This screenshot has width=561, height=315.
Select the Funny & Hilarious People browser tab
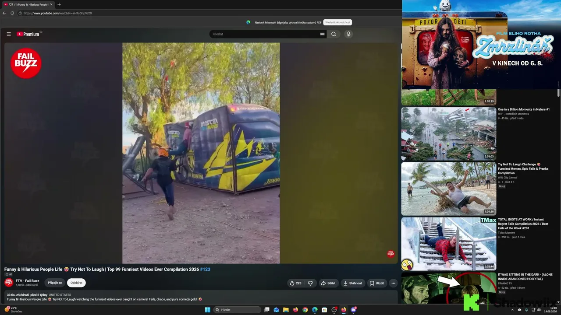click(28, 4)
